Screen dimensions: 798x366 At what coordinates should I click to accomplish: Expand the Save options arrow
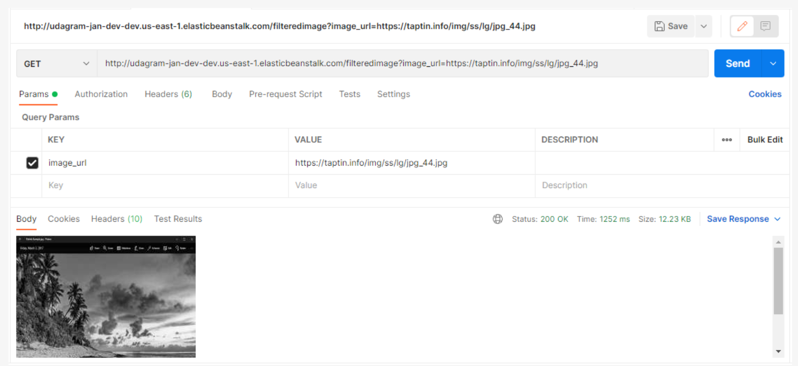coord(704,26)
